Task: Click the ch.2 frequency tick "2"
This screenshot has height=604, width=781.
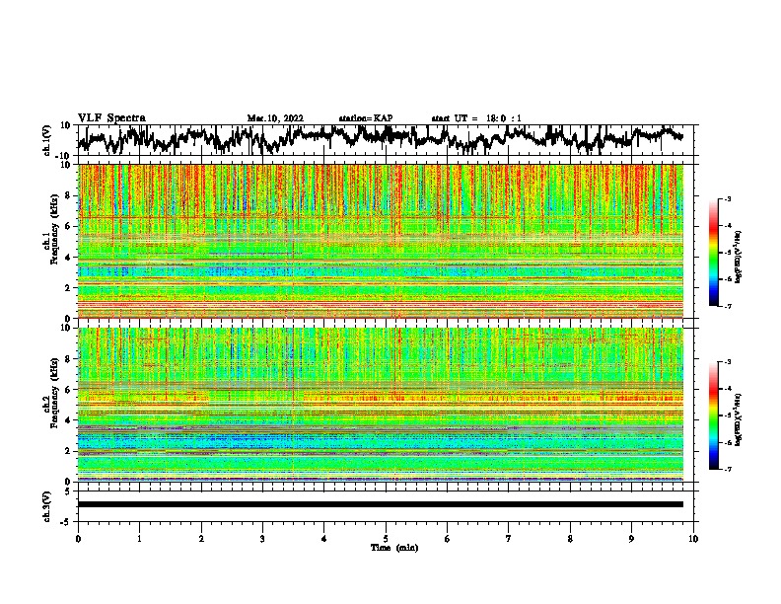Action: [x=69, y=451]
